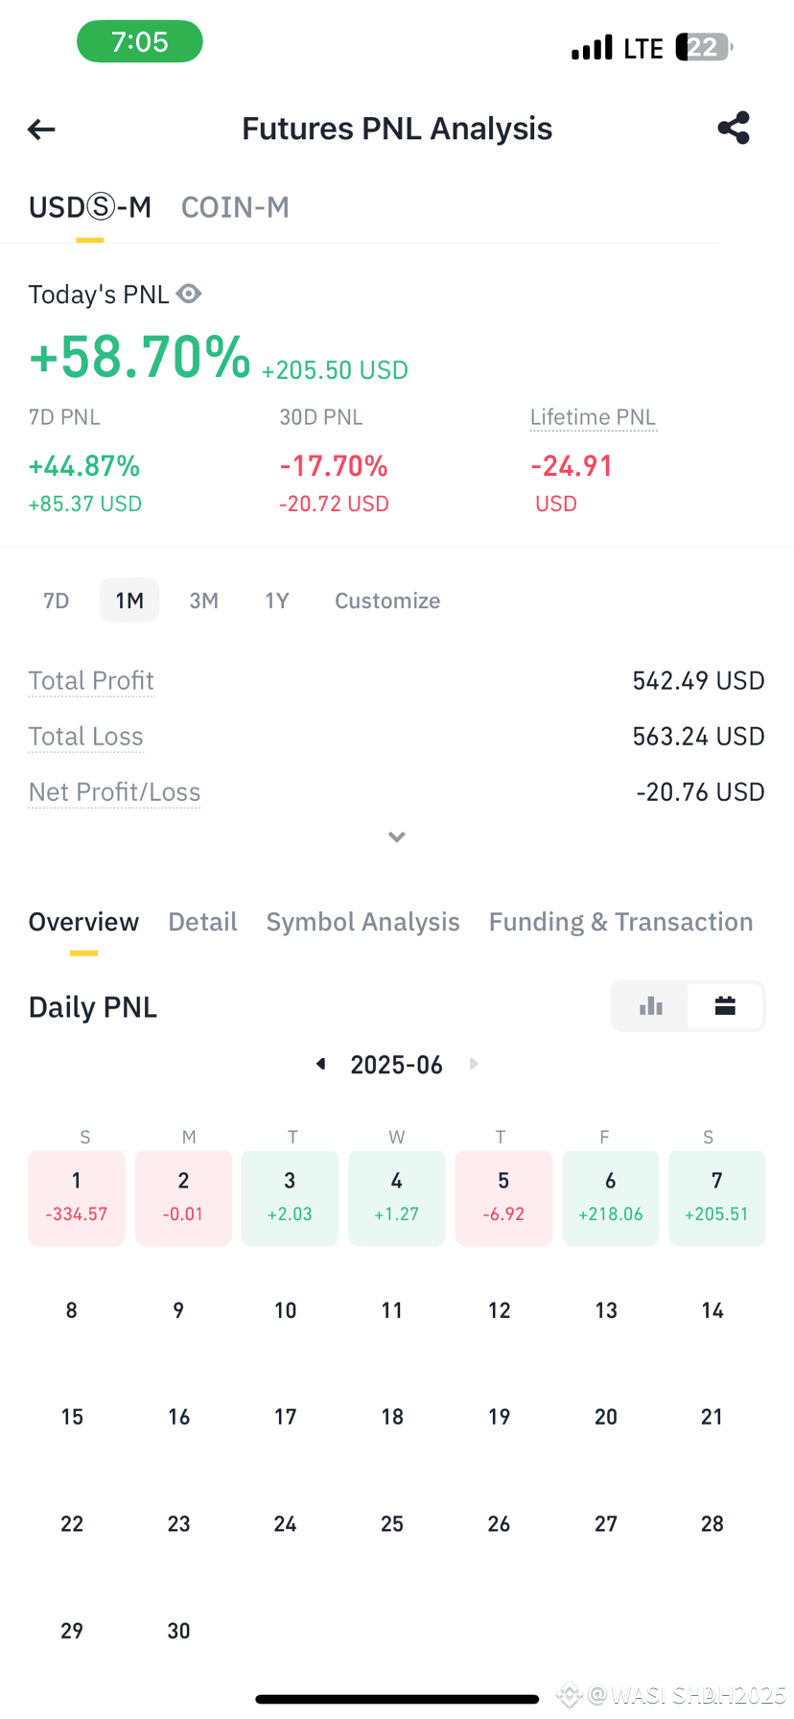Open Customize date range

pos(387,600)
